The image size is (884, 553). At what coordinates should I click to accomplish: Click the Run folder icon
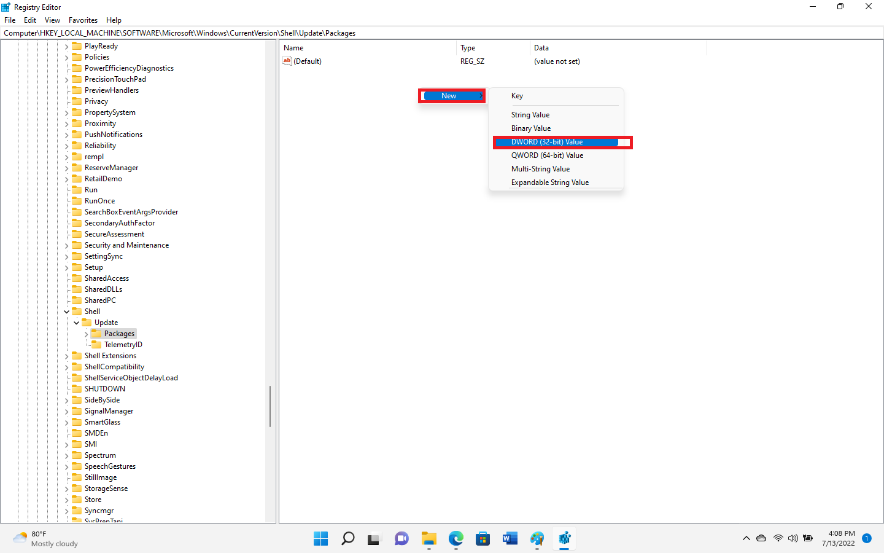(77, 190)
